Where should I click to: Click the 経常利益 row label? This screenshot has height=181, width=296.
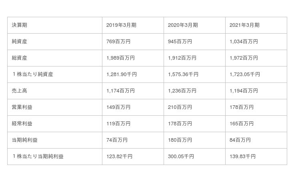coord(22,124)
